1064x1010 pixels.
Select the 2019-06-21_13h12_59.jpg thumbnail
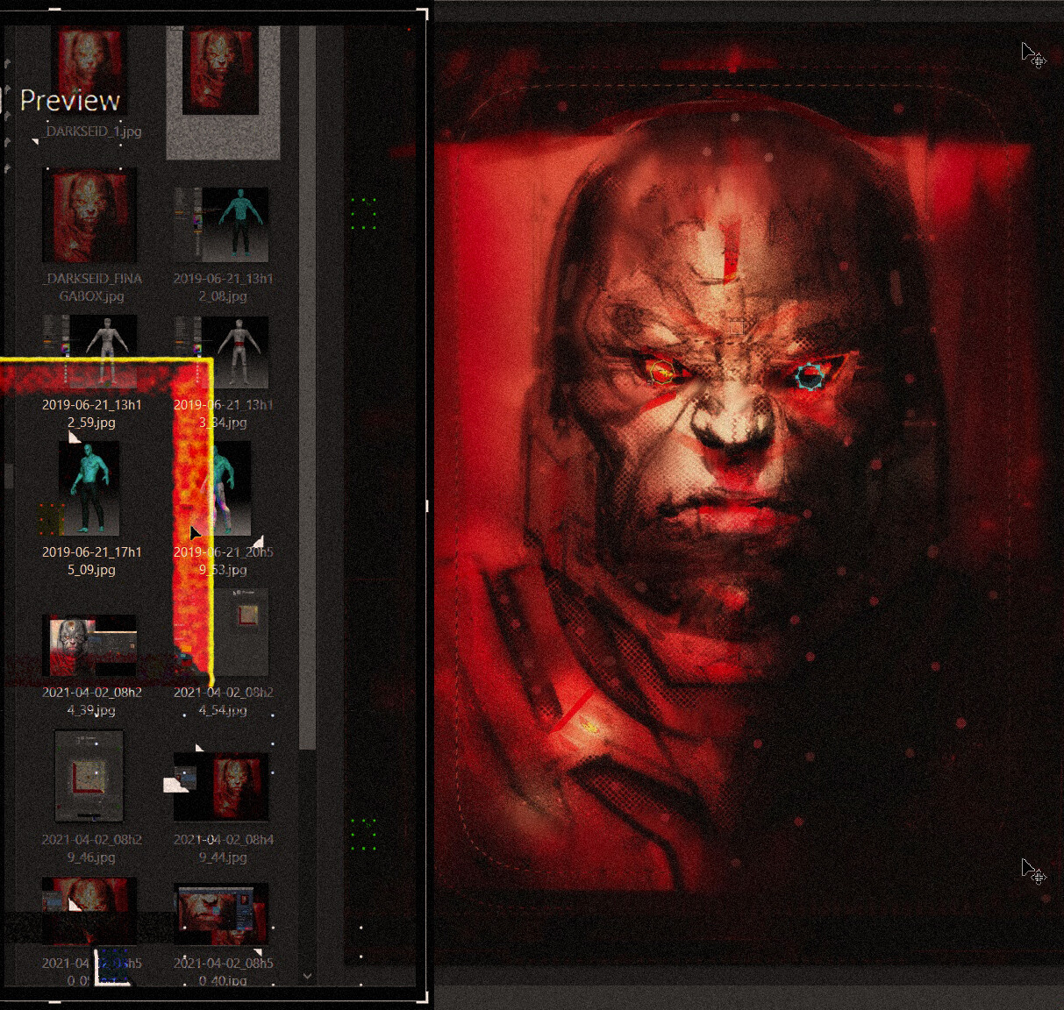(x=89, y=352)
